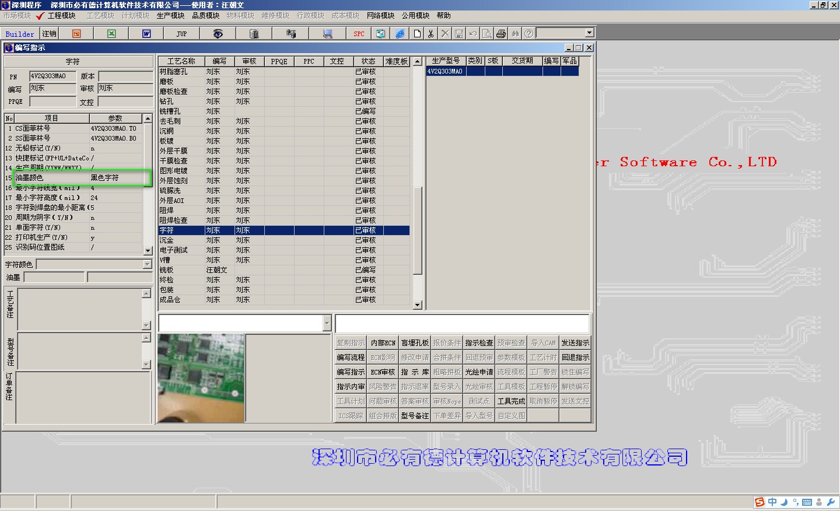Click the 油墨颜色 parameter row
The image size is (840, 511).
[x=74, y=178]
